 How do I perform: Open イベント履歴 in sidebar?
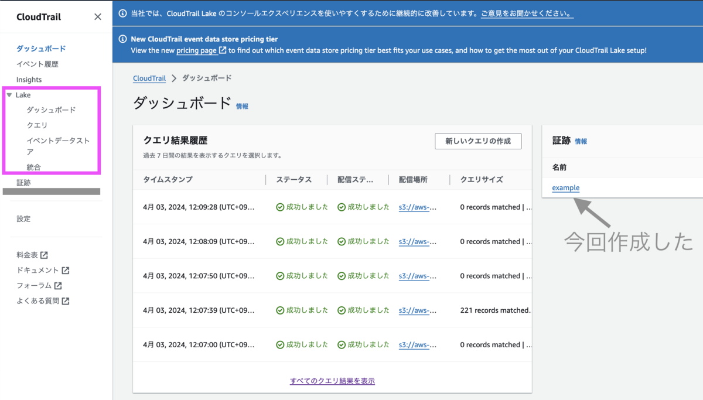pos(37,64)
